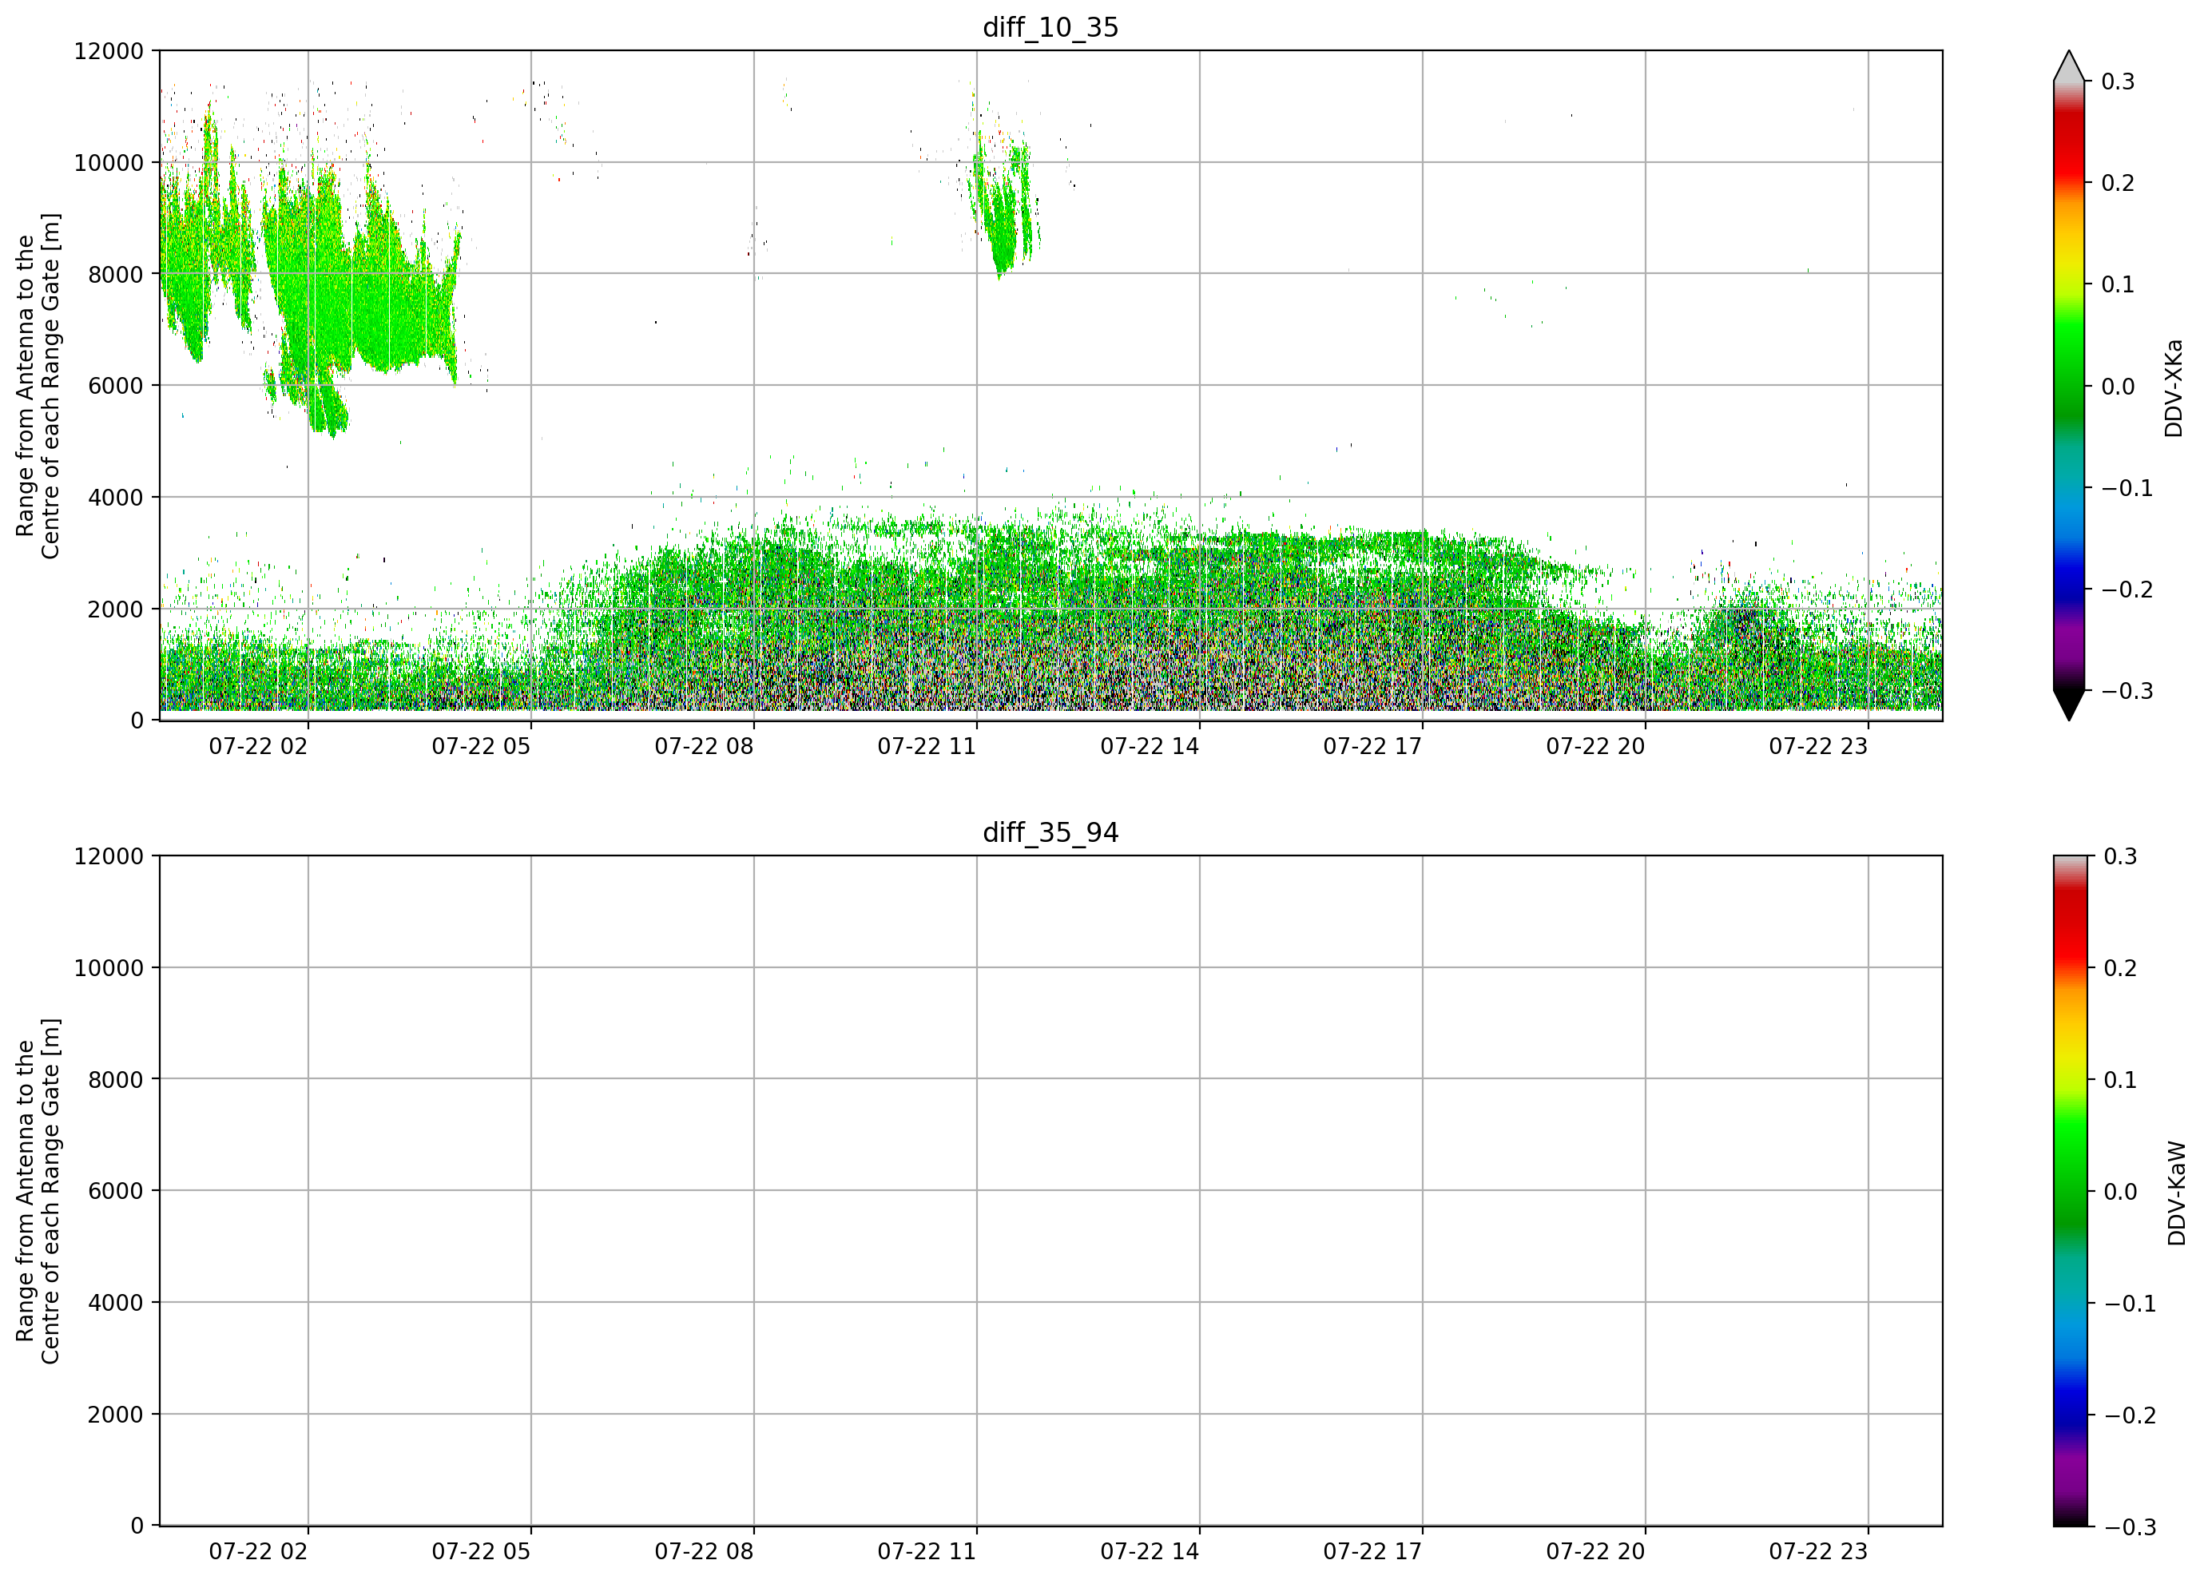Click the −0.1 tick label on DDV-KaW colorbar
This screenshot has width=2204, height=1580.
coord(2131,1303)
